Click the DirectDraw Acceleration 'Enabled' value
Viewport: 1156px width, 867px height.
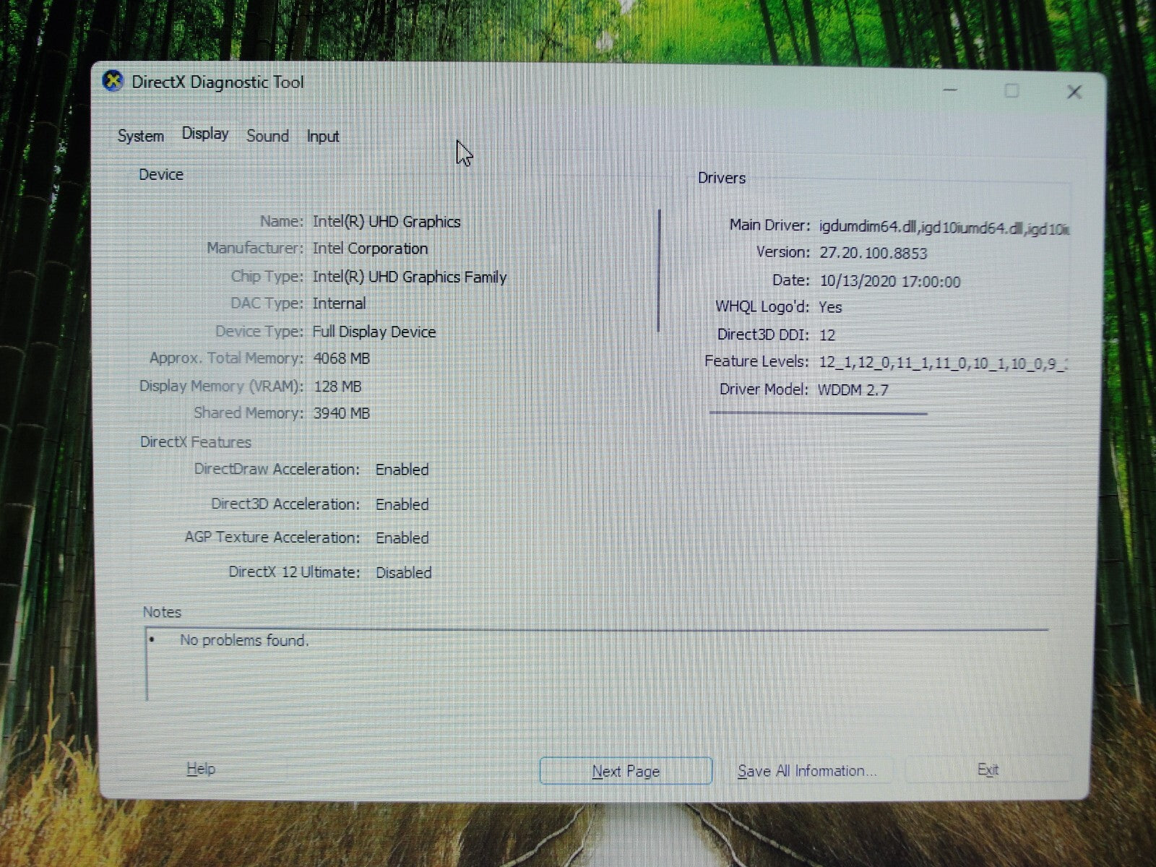(402, 470)
